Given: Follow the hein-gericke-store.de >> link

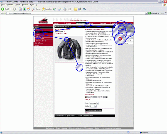Looking at the screenshot, I should [x=79, y=20].
